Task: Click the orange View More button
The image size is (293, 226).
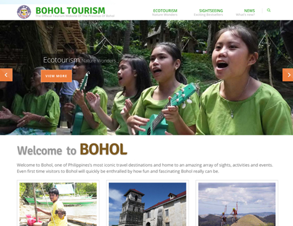Action: point(56,76)
